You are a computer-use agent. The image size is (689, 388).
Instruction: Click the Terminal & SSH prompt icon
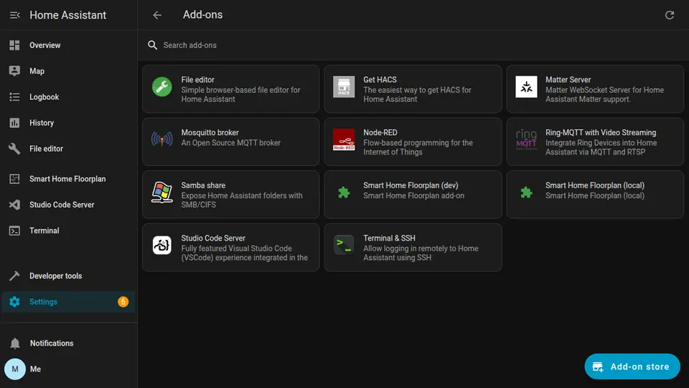pos(344,245)
